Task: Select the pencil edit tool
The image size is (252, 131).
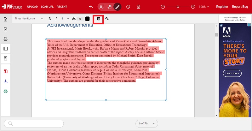Action: [117, 7]
